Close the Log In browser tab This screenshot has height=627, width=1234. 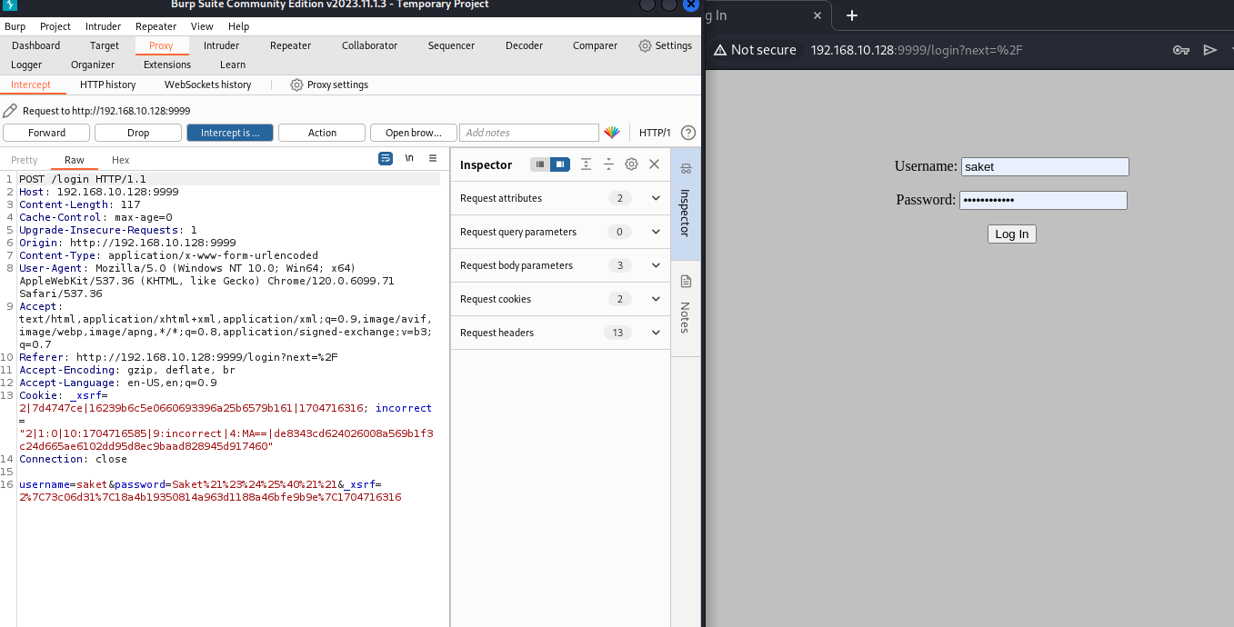click(818, 15)
